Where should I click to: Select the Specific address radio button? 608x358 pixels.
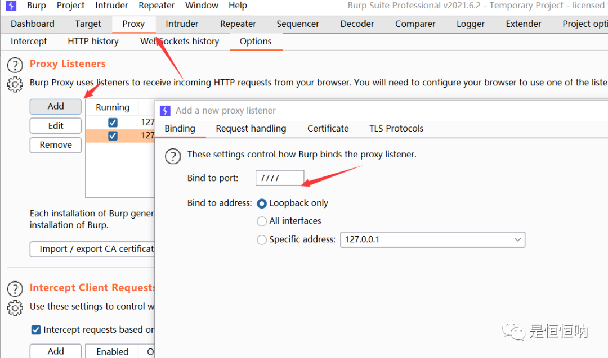click(262, 239)
